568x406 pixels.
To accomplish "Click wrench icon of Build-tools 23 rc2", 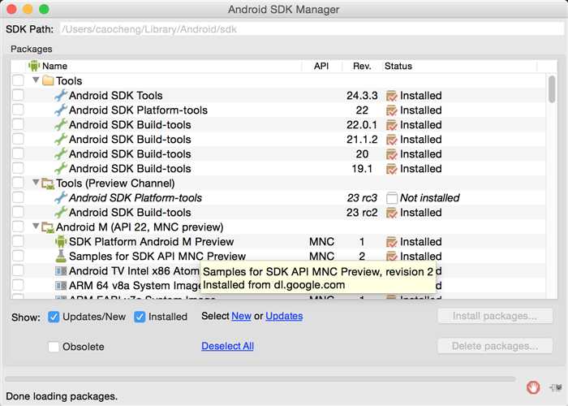I will coord(61,212).
